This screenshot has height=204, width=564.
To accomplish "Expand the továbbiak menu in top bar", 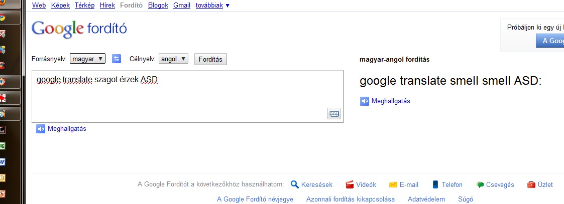I will point(213,6).
